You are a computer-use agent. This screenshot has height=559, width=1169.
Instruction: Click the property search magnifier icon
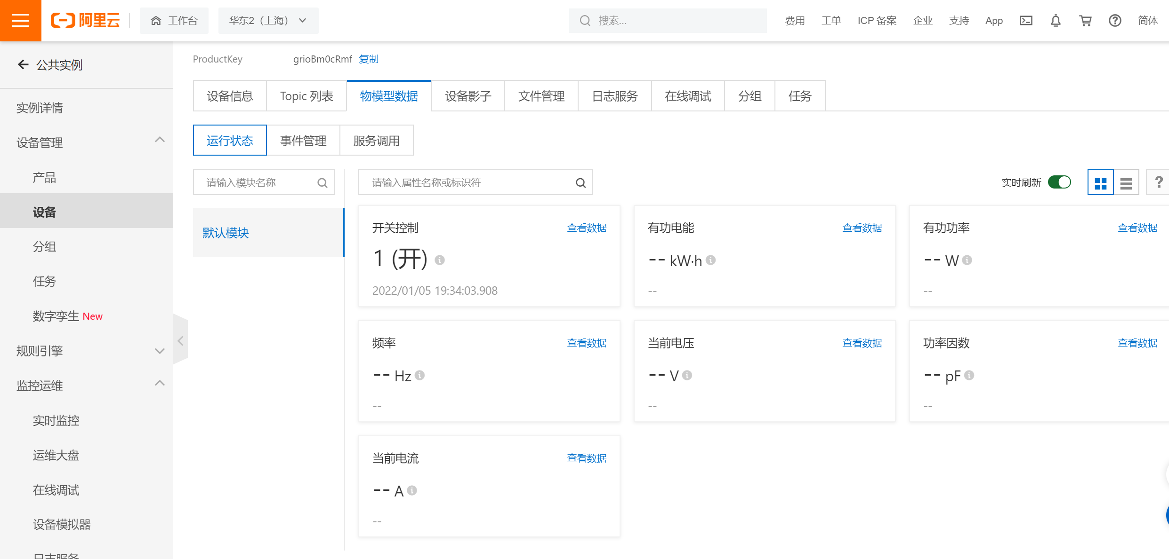(x=580, y=182)
